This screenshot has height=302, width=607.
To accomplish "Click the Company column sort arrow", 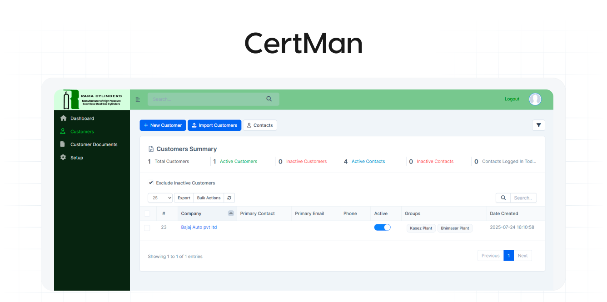I will coord(231,213).
